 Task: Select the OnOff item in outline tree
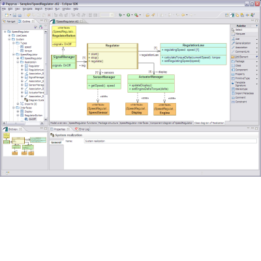point(32,119)
